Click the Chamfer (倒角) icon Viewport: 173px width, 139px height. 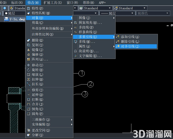coord(28,109)
